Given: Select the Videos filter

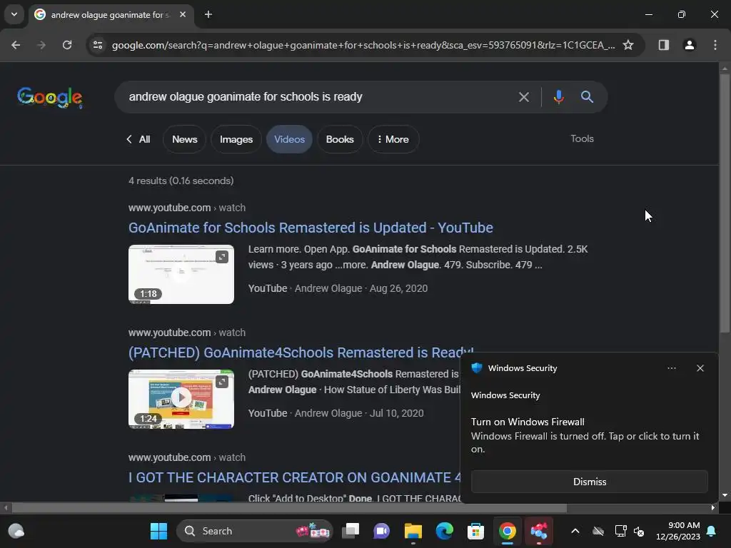Looking at the screenshot, I should [x=289, y=139].
